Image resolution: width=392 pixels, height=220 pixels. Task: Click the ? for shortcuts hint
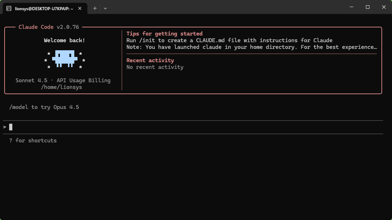[33, 141]
